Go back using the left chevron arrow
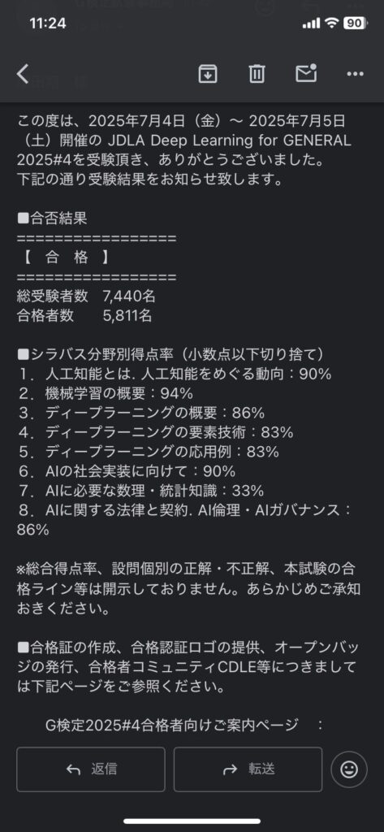The image size is (384, 832). tap(22, 74)
